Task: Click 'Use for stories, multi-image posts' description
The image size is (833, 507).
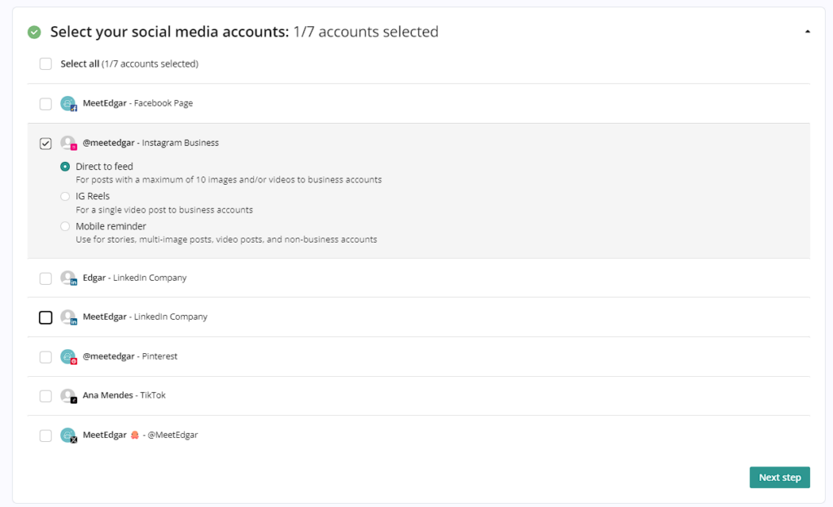Action: (226, 240)
